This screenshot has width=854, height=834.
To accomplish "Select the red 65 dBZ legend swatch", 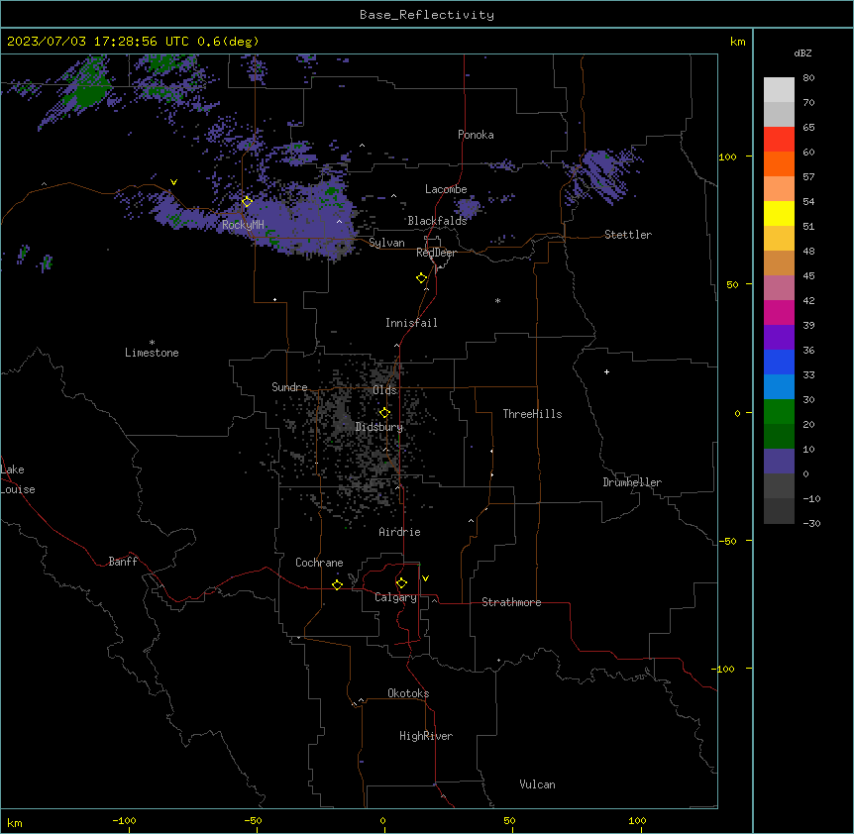I will (x=779, y=139).
